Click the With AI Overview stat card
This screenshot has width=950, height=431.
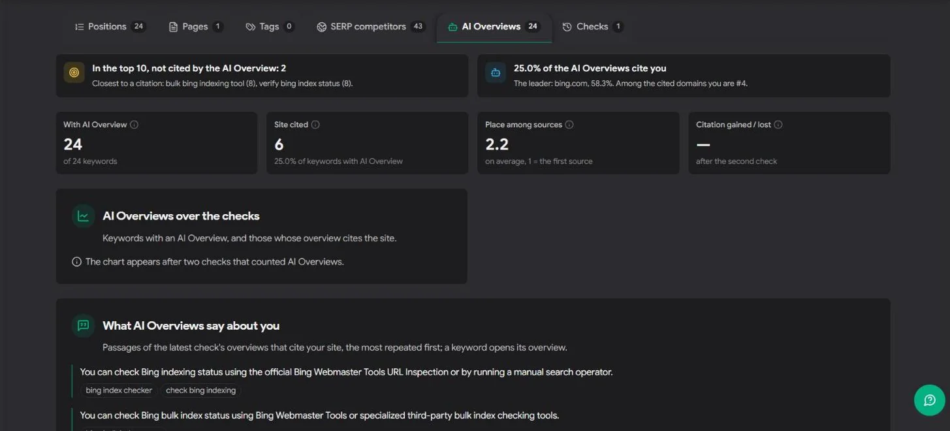click(157, 143)
